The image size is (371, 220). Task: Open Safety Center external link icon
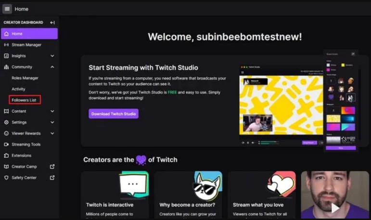[x=52, y=178]
